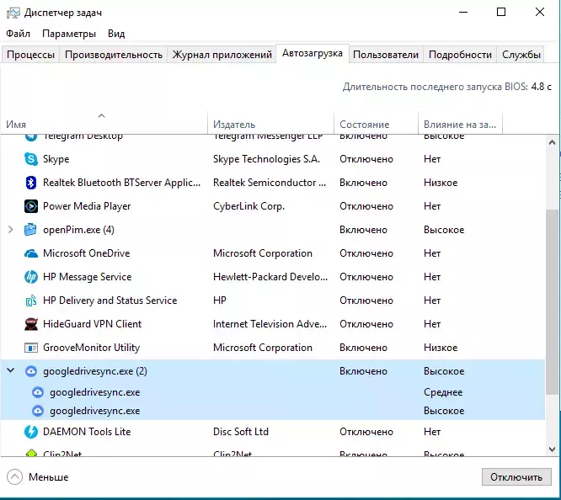Click Отключено status in the Skype row
Viewport: 561px width, 500px height.
click(366, 159)
